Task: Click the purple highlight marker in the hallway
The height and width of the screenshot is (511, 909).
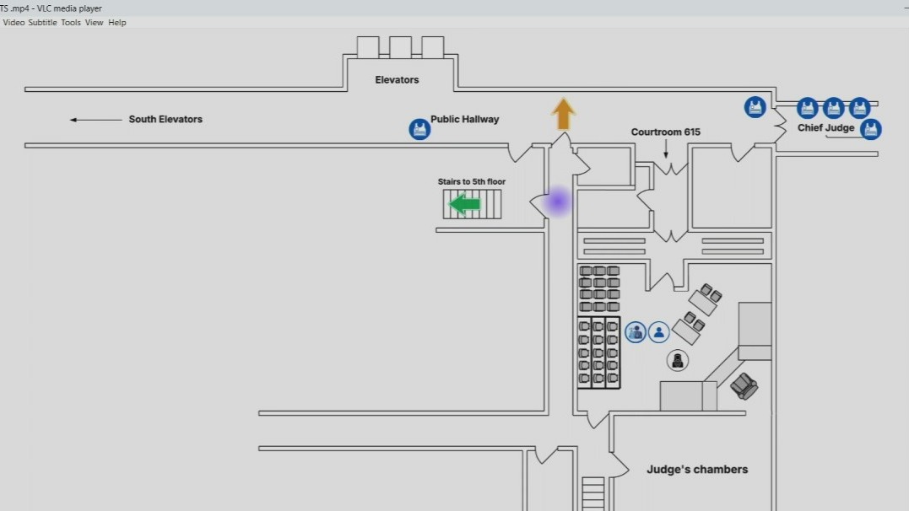Action: click(560, 201)
